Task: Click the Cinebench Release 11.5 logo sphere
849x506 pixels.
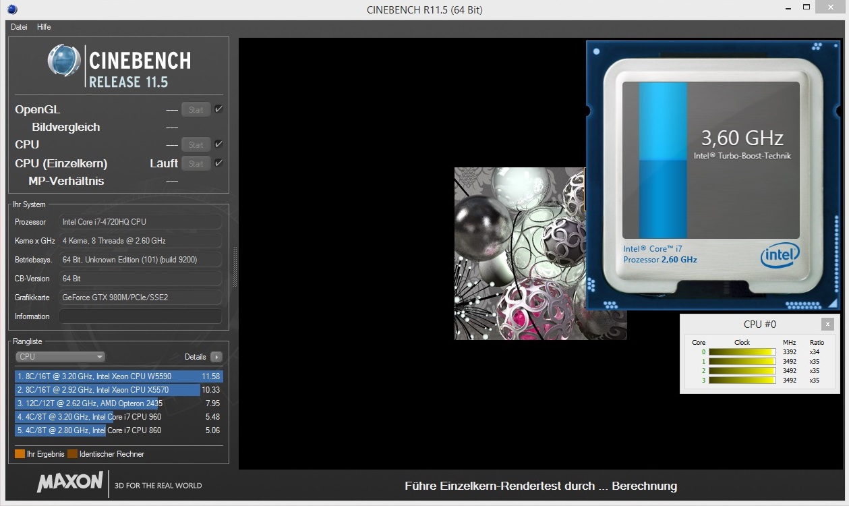Action: (x=64, y=61)
